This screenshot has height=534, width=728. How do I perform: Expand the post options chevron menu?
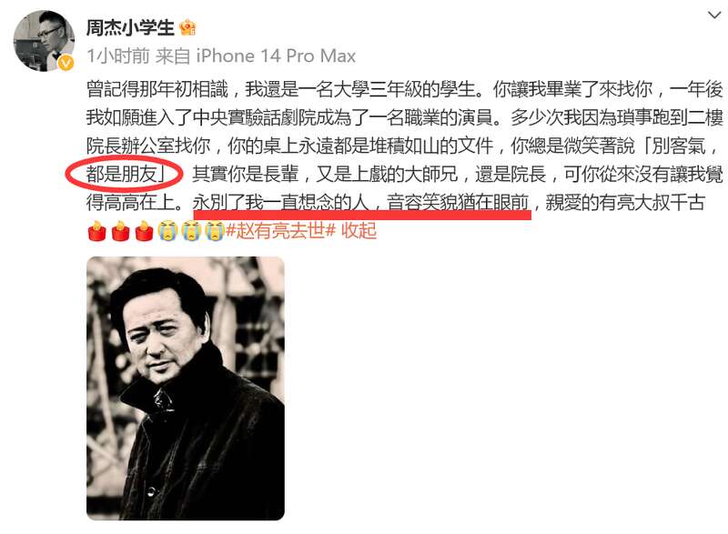pyautogui.click(x=713, y=15)
